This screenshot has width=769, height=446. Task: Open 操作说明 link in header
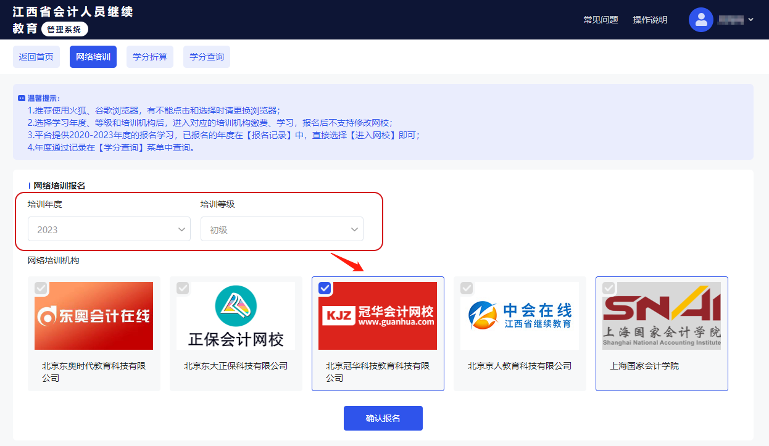pyautogui.click(x=650, y=20)
